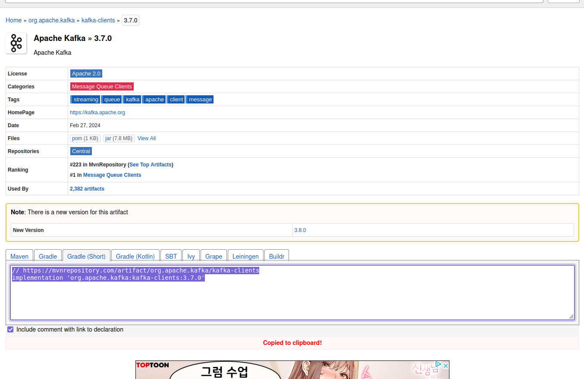Click the kafka tag

(x=132, y=99)
